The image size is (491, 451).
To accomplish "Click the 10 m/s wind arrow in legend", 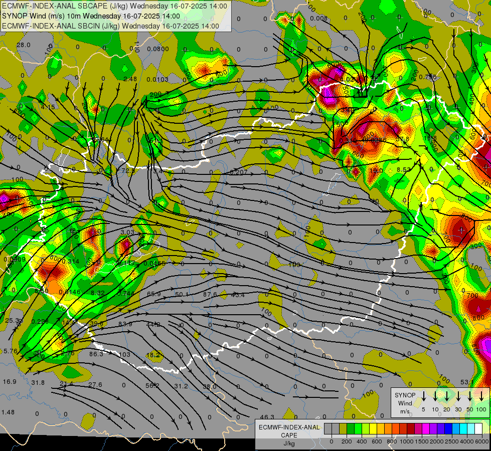I will (x=435, y=396).
